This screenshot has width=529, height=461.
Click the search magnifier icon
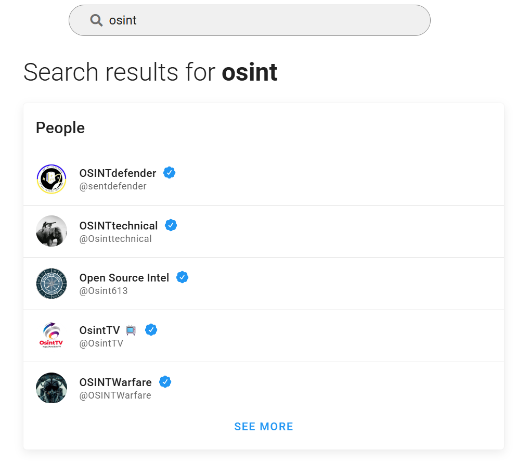(96, 20)
